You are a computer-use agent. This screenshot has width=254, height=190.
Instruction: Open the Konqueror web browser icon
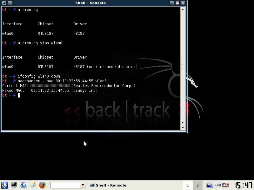(x=23, y=185)
